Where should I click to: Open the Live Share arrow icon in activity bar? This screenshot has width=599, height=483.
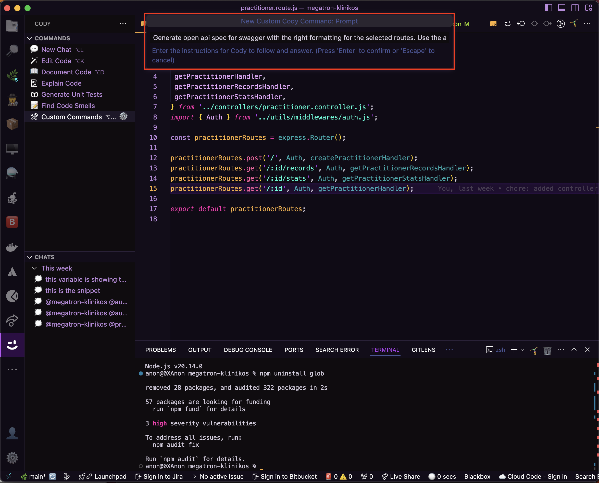click(x=12, y=320)
